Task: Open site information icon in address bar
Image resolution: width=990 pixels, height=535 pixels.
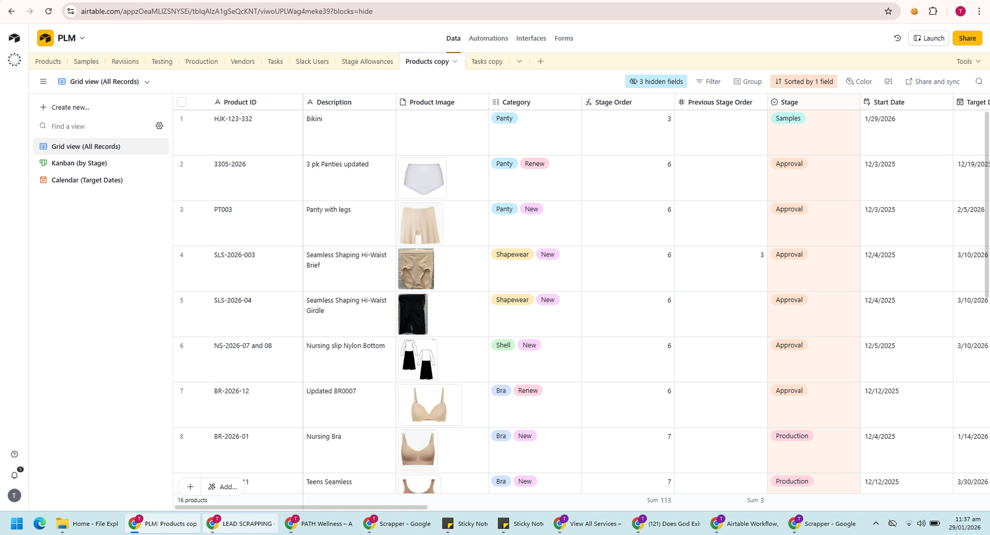Action: [x=71, y=11]
